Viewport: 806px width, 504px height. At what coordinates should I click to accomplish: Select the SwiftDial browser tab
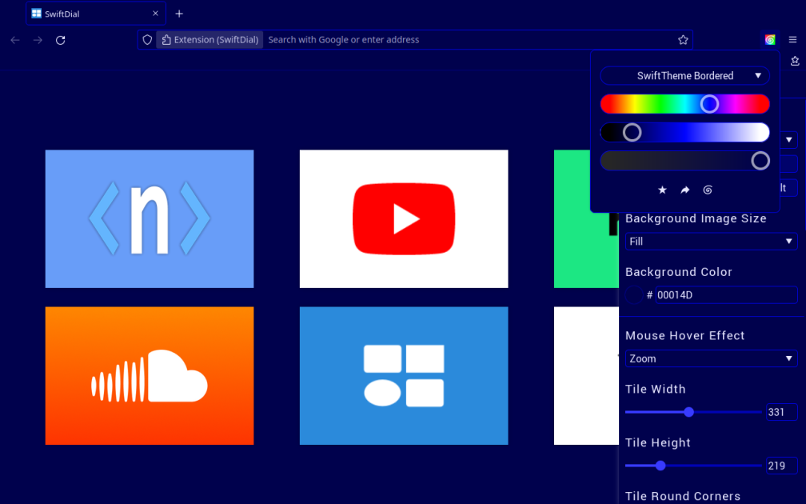(96, 14)
